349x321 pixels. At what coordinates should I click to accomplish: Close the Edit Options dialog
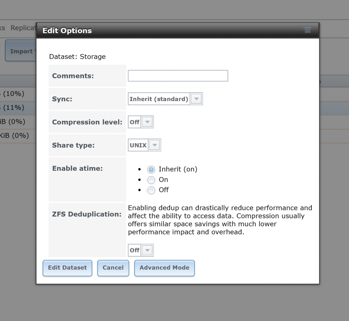tap(308, 30)
